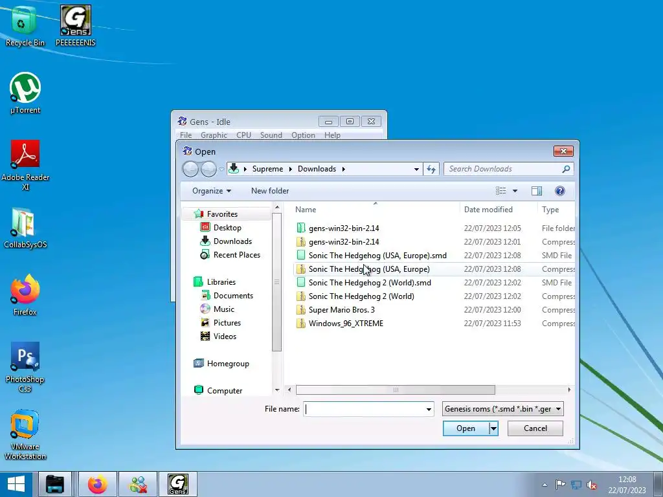
Task: Click the New folder button
Action: tap(270, 191)
